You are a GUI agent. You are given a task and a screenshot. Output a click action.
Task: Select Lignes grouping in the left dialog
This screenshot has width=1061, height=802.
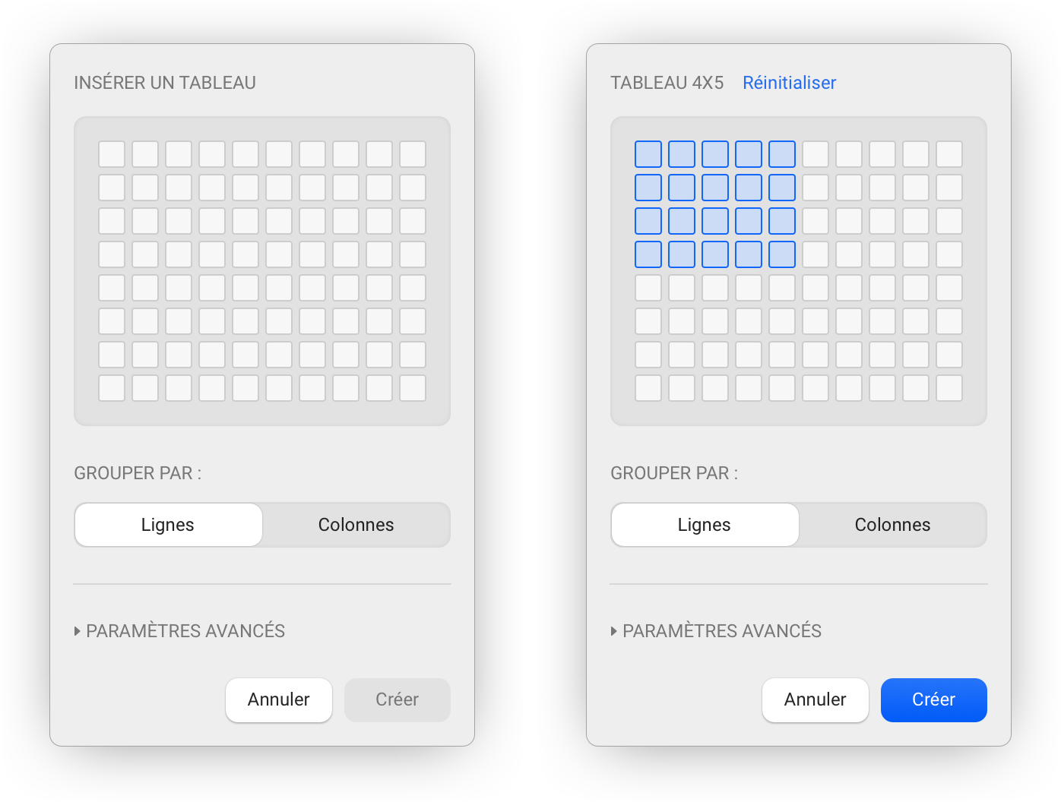pyautogui.click(x=167, y=524)
